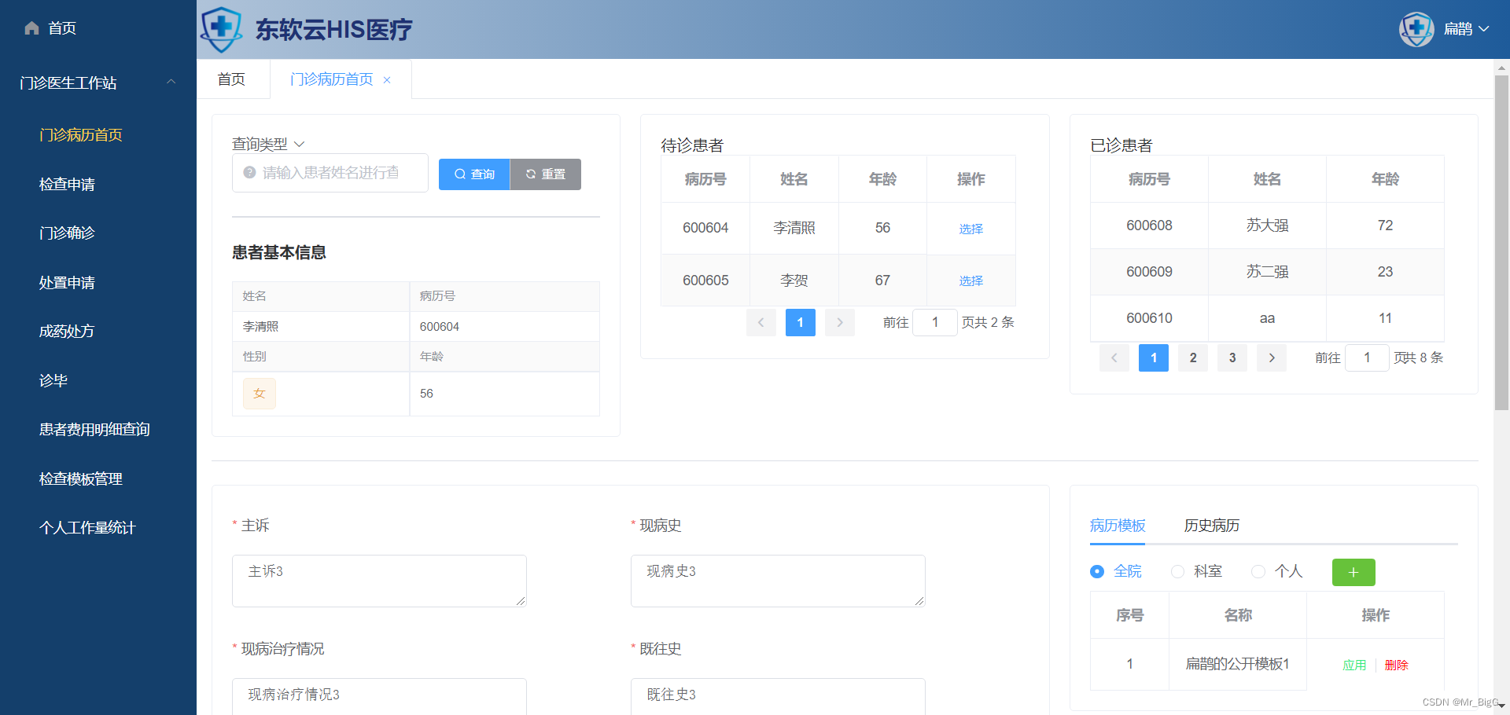1510x715 pixels.
Task: Click page 2 in 已诊患者 pagination
Action: click(1193, 357)
